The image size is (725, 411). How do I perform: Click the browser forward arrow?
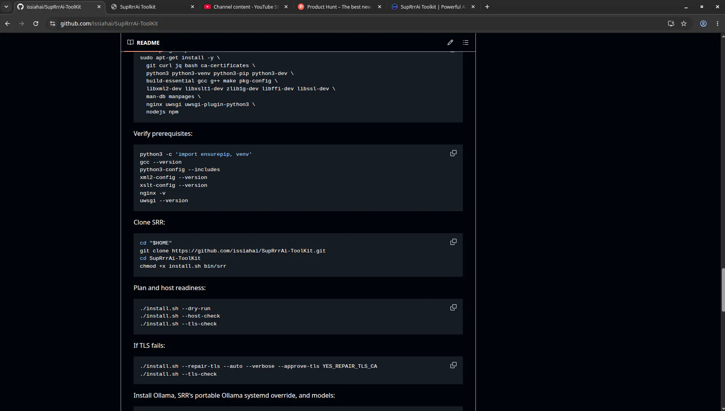22,24
